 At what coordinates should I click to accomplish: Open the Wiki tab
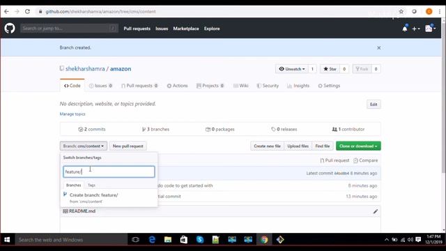(240, 86)
